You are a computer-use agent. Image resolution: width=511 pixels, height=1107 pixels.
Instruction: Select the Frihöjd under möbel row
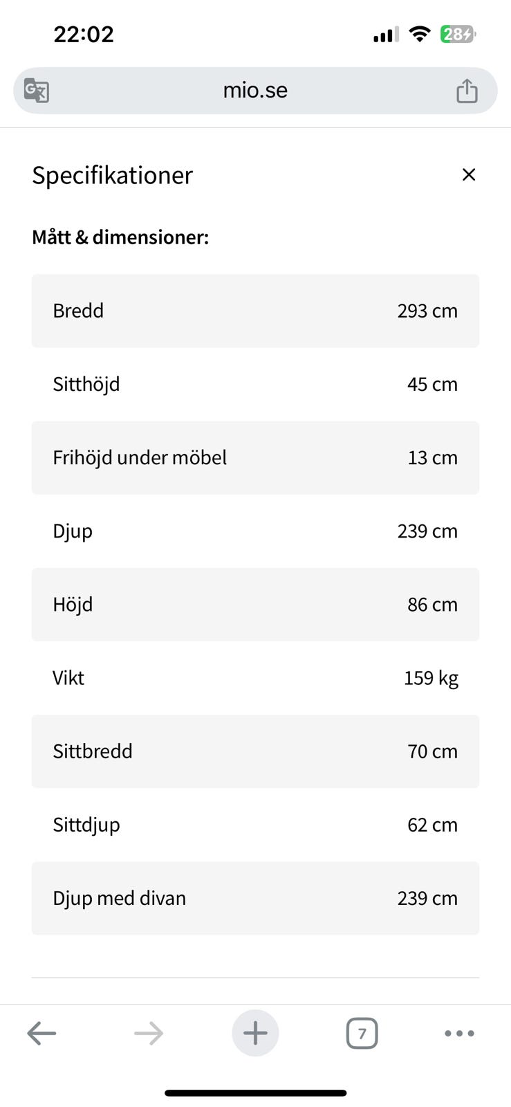[x=255, y=457]
